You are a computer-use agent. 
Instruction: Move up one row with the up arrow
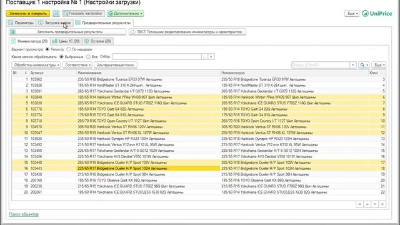pos(367,204)
